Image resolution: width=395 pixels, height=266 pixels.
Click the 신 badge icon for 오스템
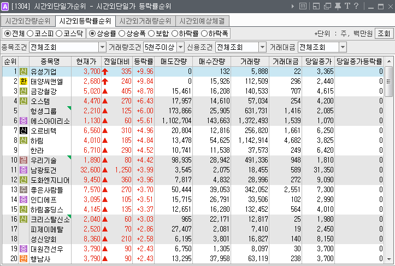point(23,101)
